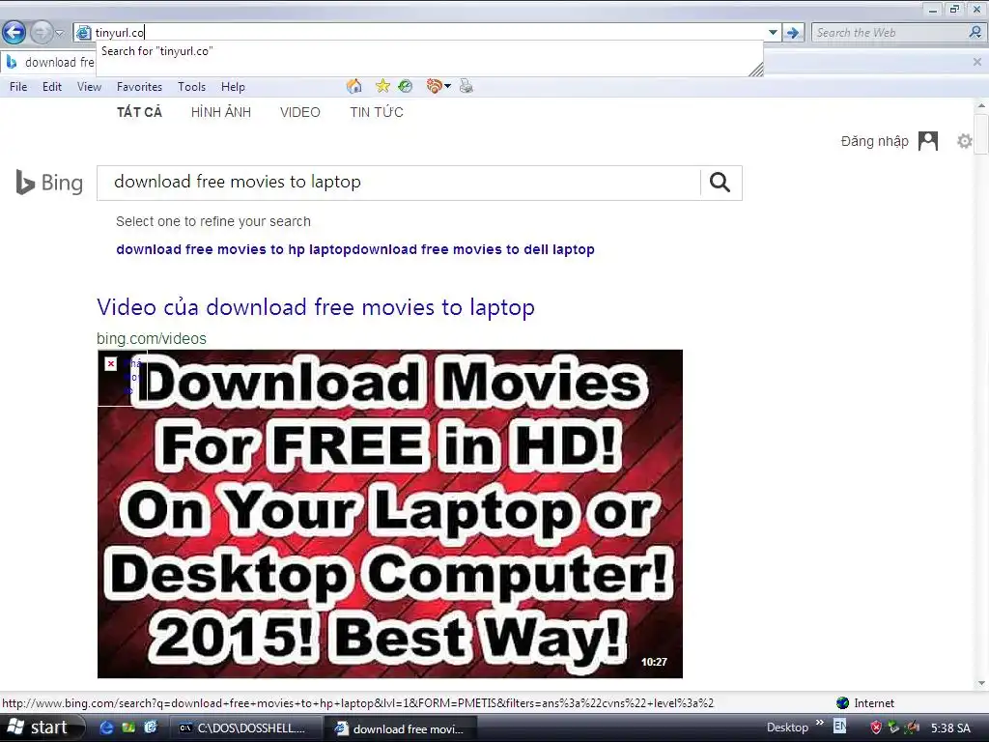Click the browser Back arrow button
This screenshot has width=989, height=742.
point(14,32)
